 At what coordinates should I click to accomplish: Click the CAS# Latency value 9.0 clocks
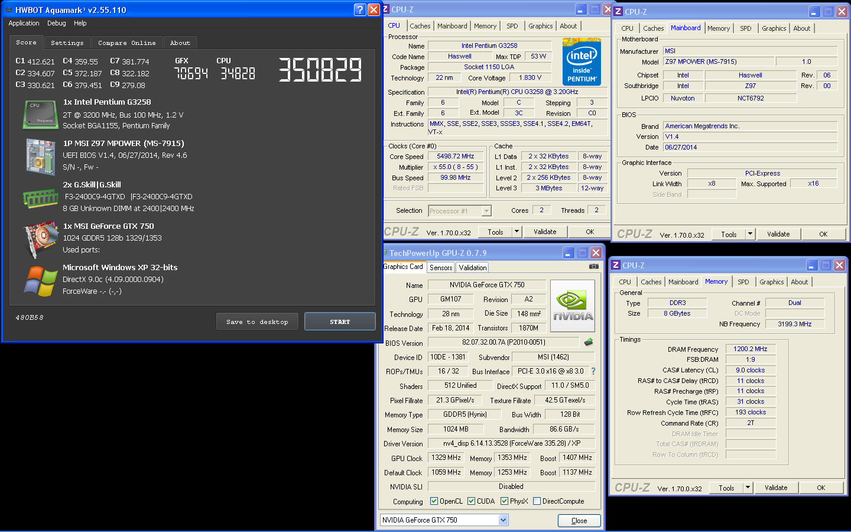[x=751, y=370]
